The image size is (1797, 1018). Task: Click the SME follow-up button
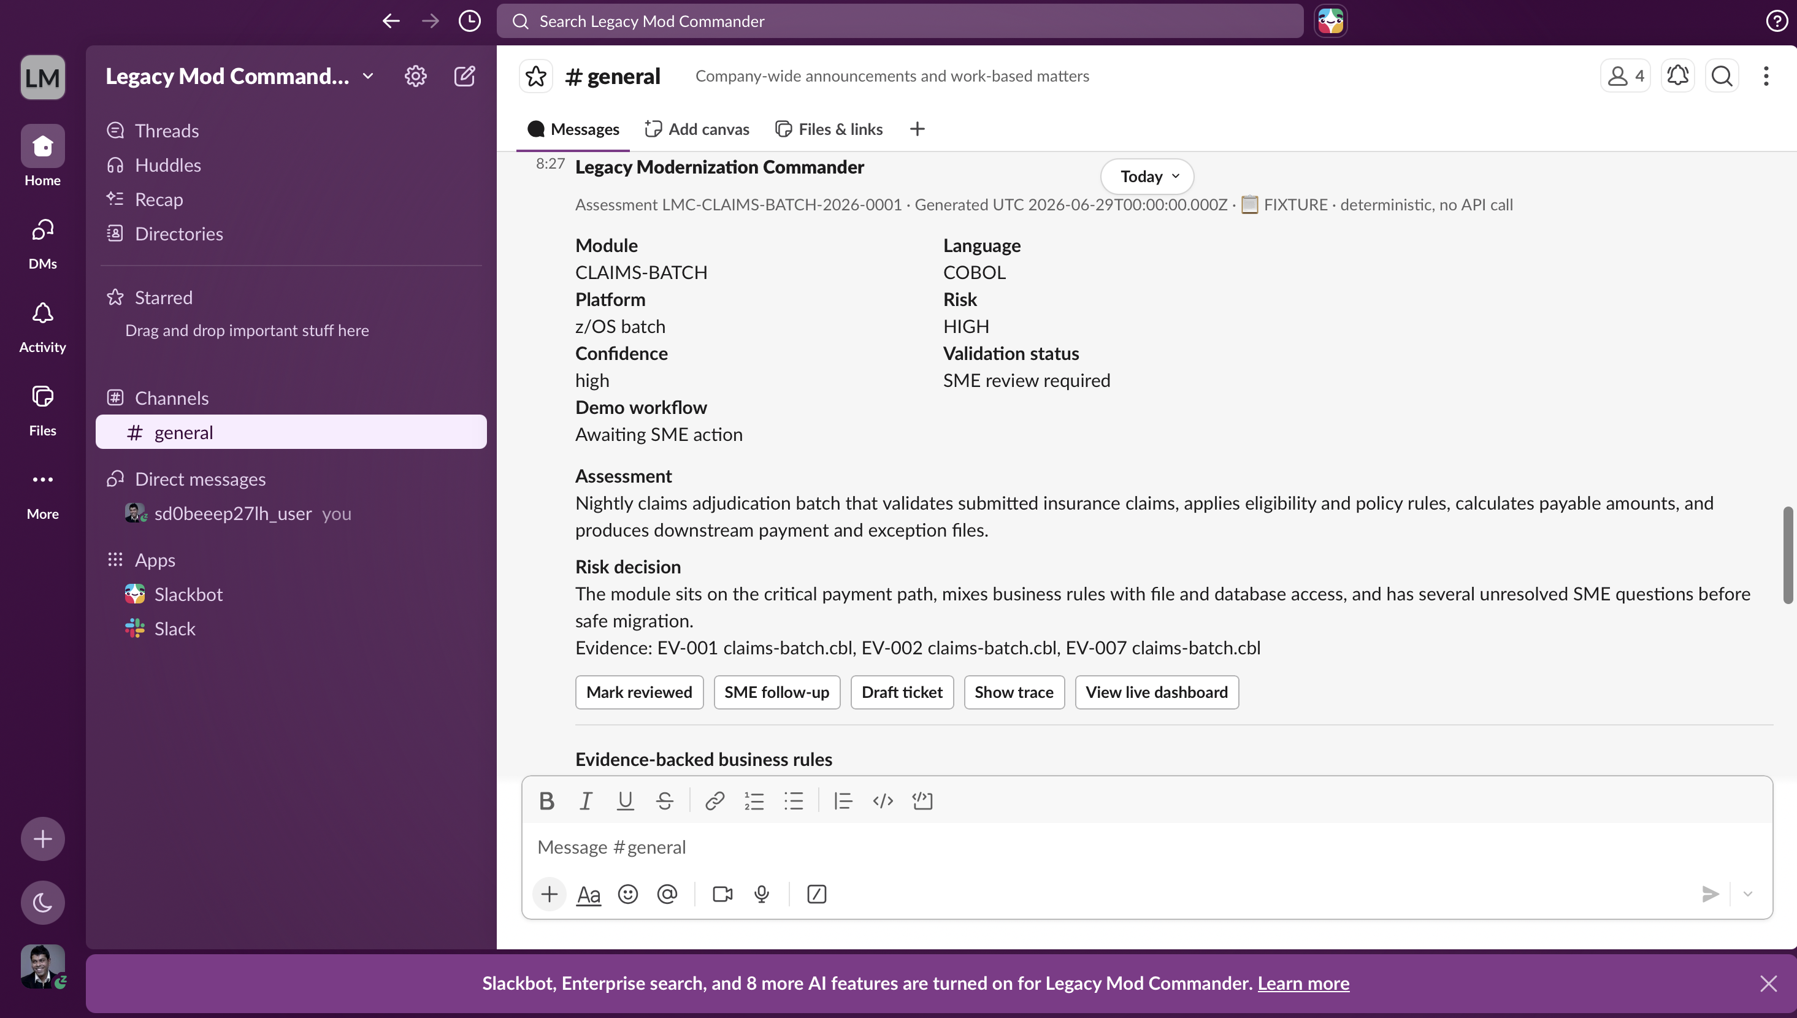[777, 692]
